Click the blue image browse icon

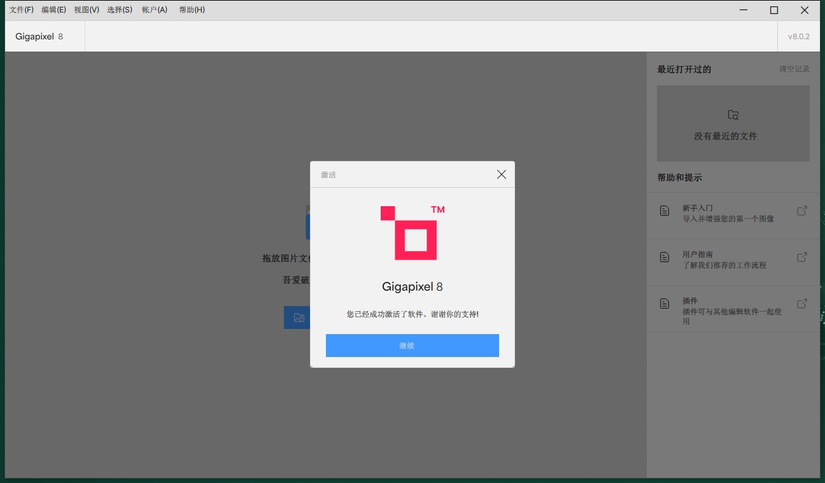tap(297, 317)
